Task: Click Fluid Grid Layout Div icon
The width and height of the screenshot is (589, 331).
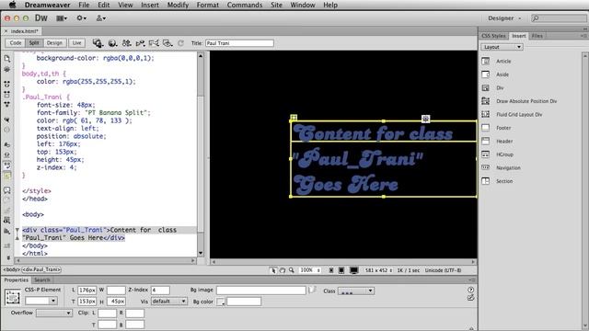Action: pyautogui.click(x=486, y=114)
